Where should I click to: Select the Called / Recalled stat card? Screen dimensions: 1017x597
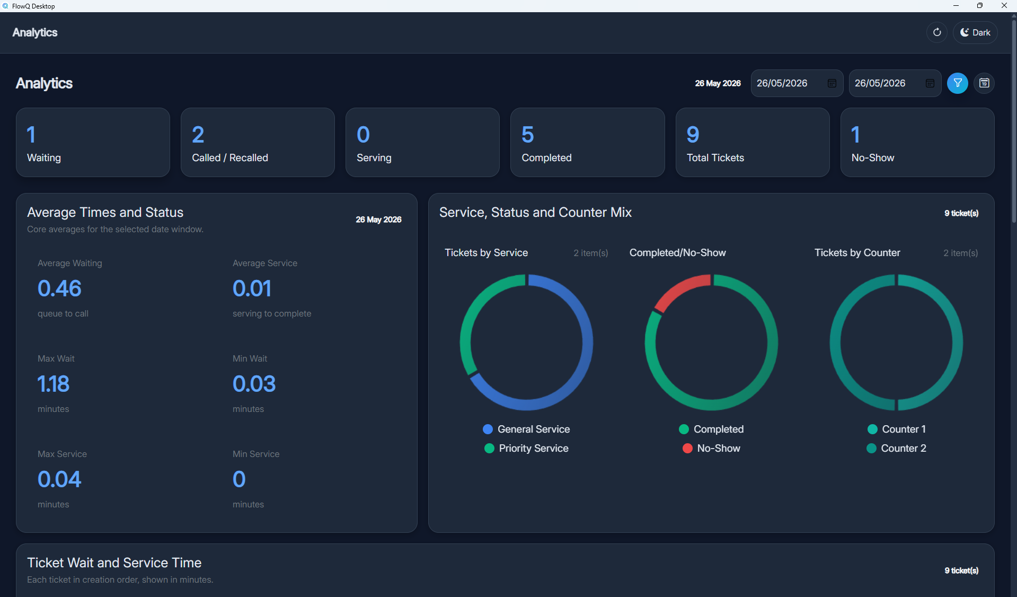point(258,143)
